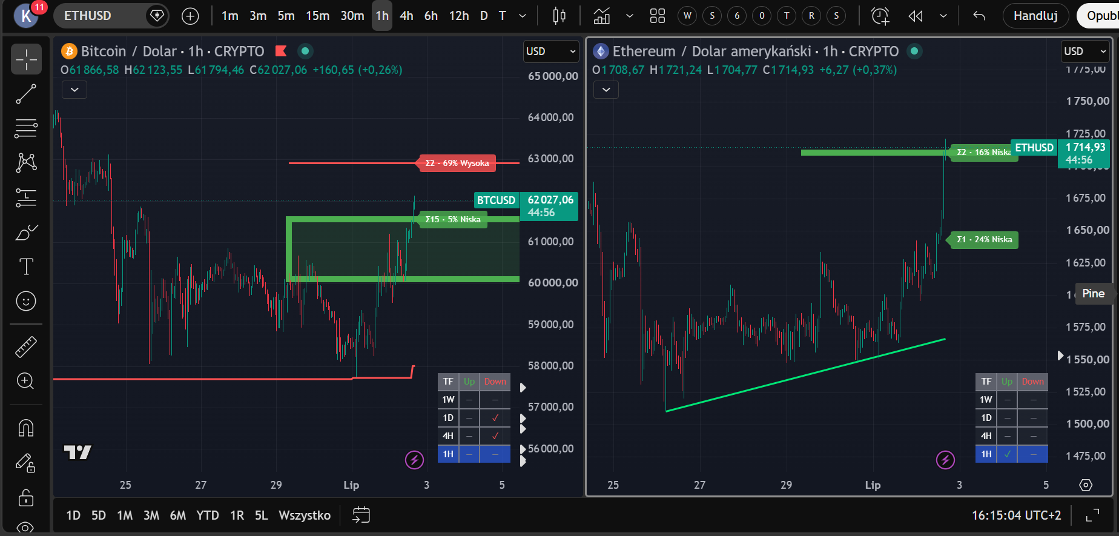Switch to the 4h timeframe
This screenshot has height=536, width=1119.
406,16
